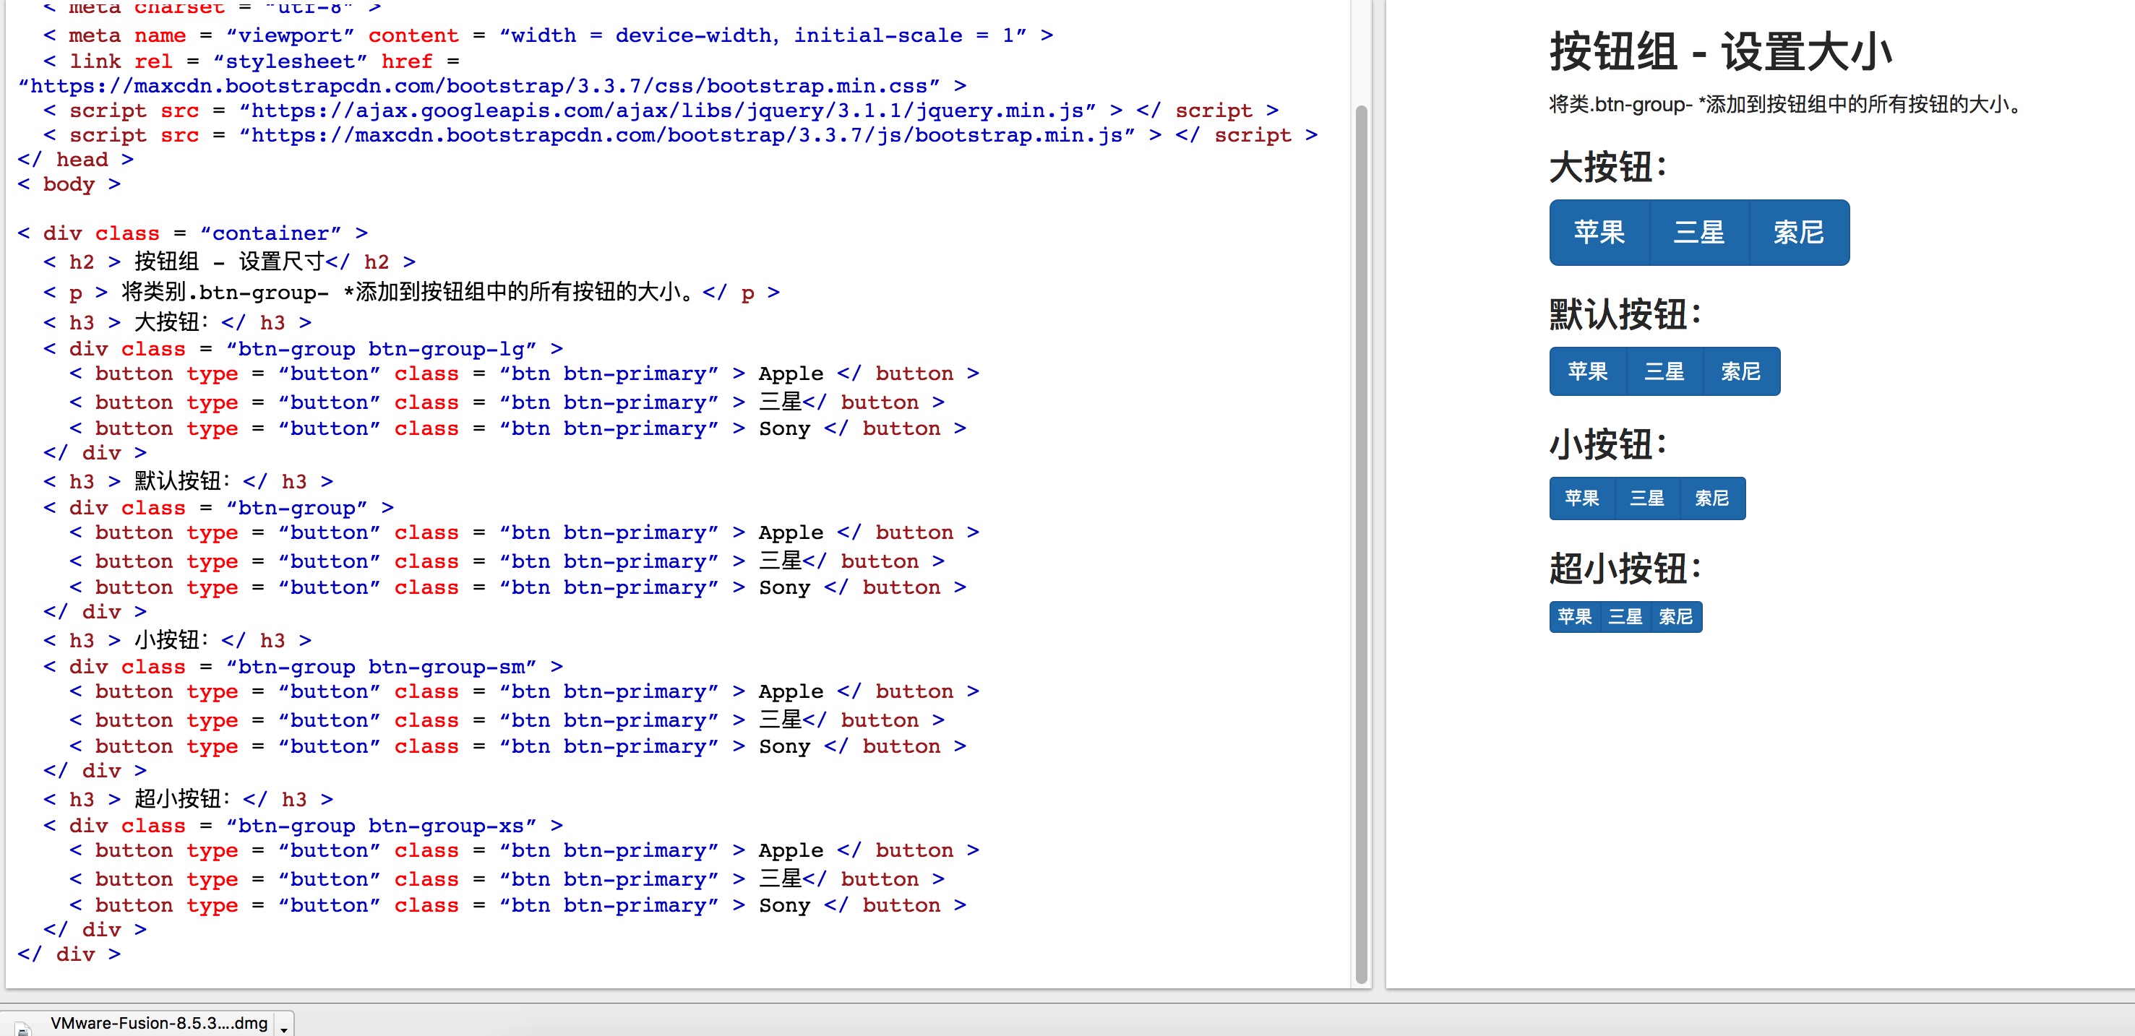Click 苹果 in the large button group
Screen dimensions: 2135x1036
point(1599,233)
